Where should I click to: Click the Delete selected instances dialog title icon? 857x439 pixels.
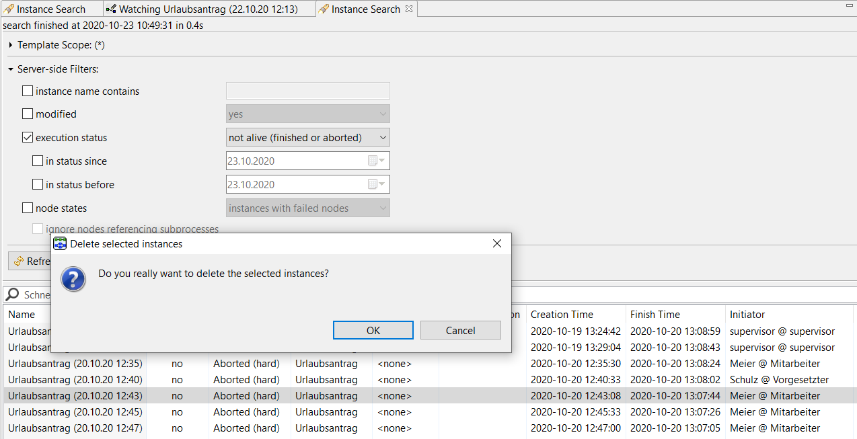[x=60, y=243]
